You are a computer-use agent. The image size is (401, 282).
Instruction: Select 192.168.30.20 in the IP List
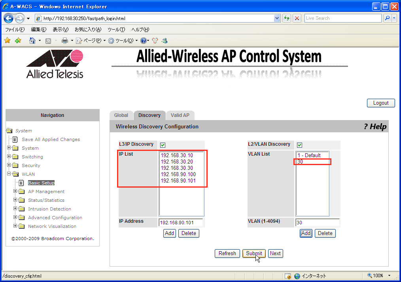tap(177, 162)
